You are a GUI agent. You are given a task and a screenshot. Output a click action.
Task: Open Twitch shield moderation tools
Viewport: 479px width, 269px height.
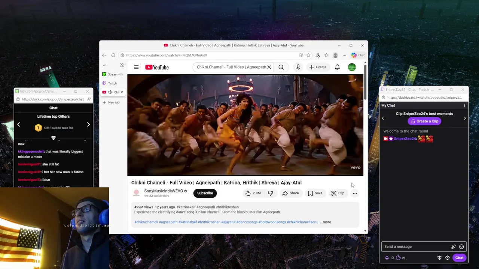coord(439,258)
